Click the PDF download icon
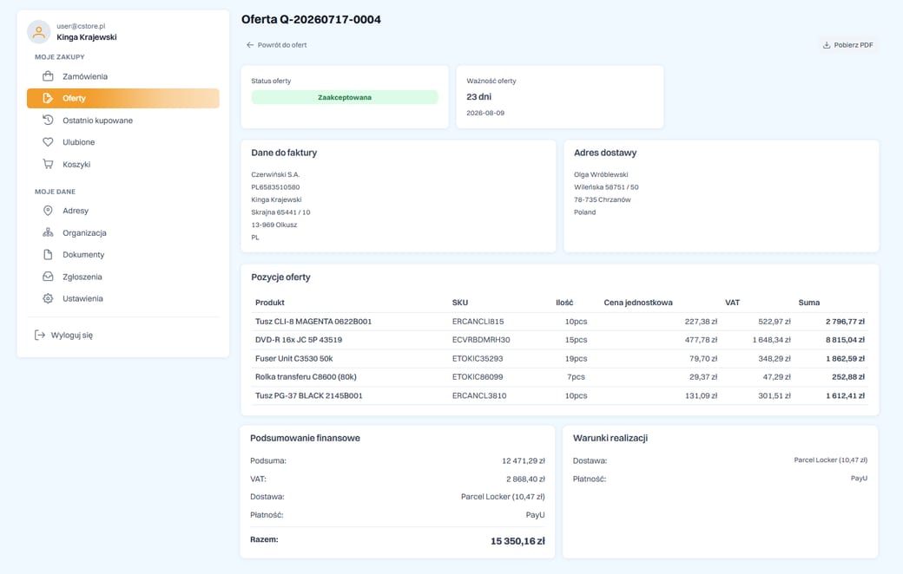The height and width of the screenshot is (574, 903). (x=827, y=45)
